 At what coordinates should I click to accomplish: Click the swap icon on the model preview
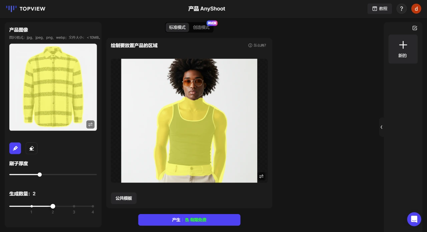[261, 176]
